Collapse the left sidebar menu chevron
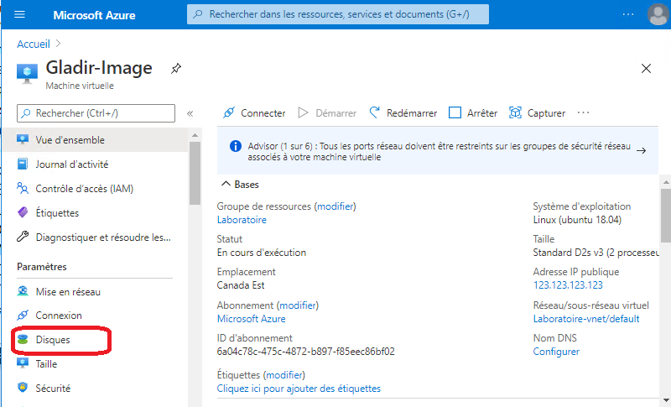Viewport: 671px width, 407px height. tap(190, 113)
